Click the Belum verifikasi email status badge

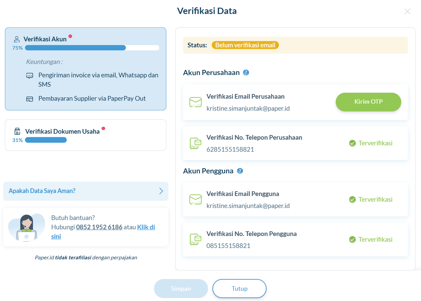click(x=245, y=45)
